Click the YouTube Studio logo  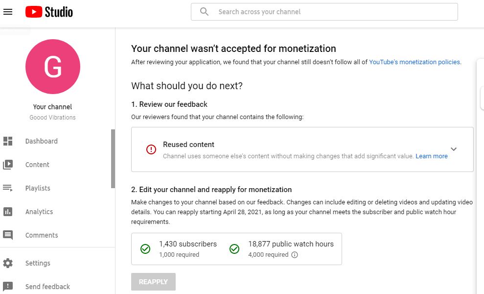point(49,12)
